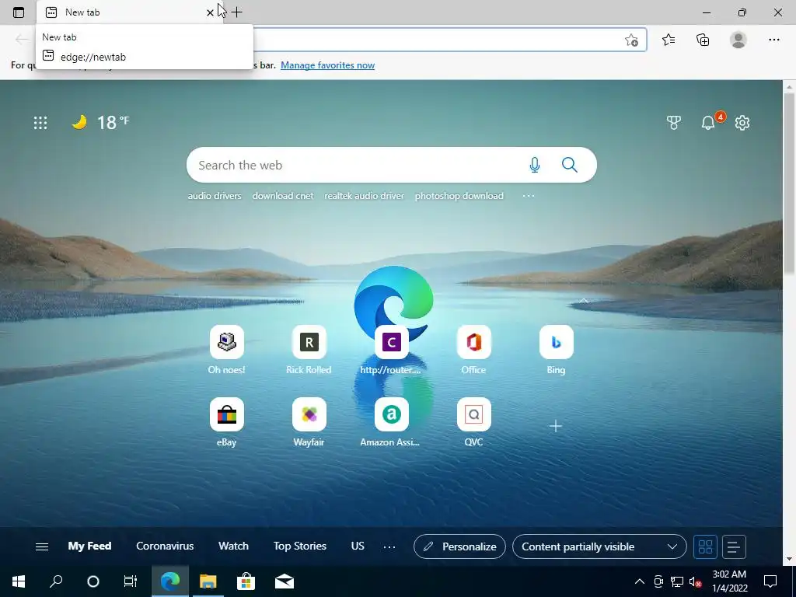Screen dimensions: 796x597
Task: Show more feed categories ellipsis
Action: pos(389,546)
